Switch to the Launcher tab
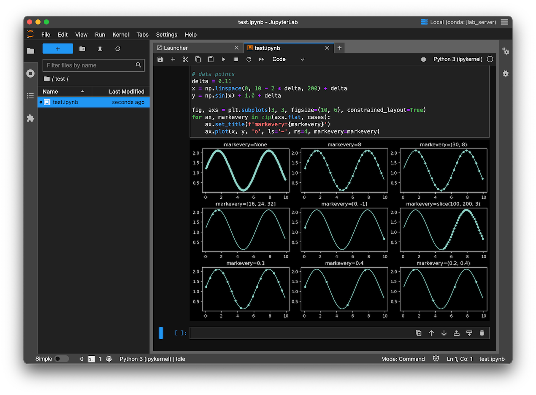 pyautogui.click(x=176, y=48)
